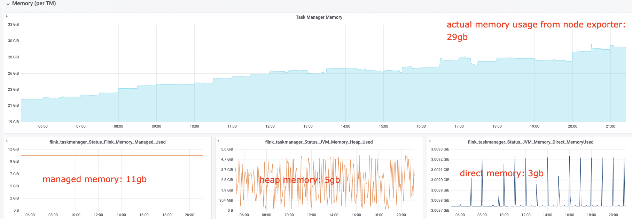The image size is (632, 219).
Task: Click the flat orange managed memory line
Action: pos(111,155)
